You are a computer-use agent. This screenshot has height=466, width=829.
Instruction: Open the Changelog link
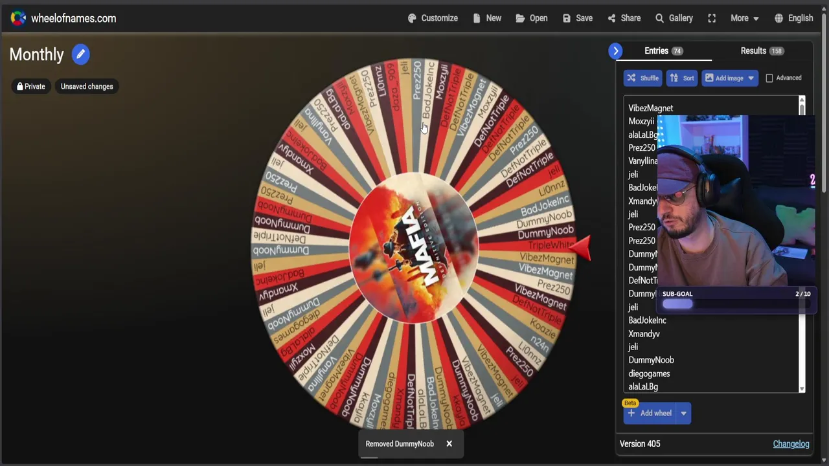click(x=791, y=443)
